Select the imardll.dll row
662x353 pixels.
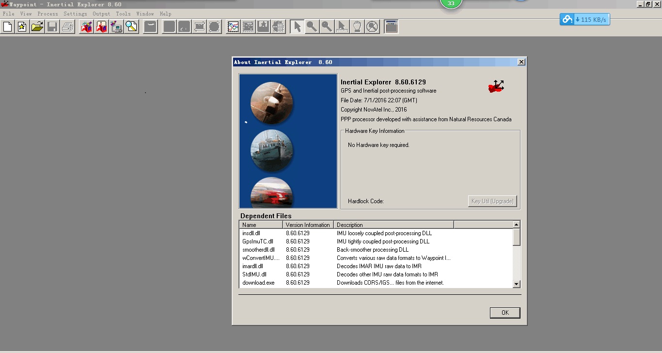[376, 266]
